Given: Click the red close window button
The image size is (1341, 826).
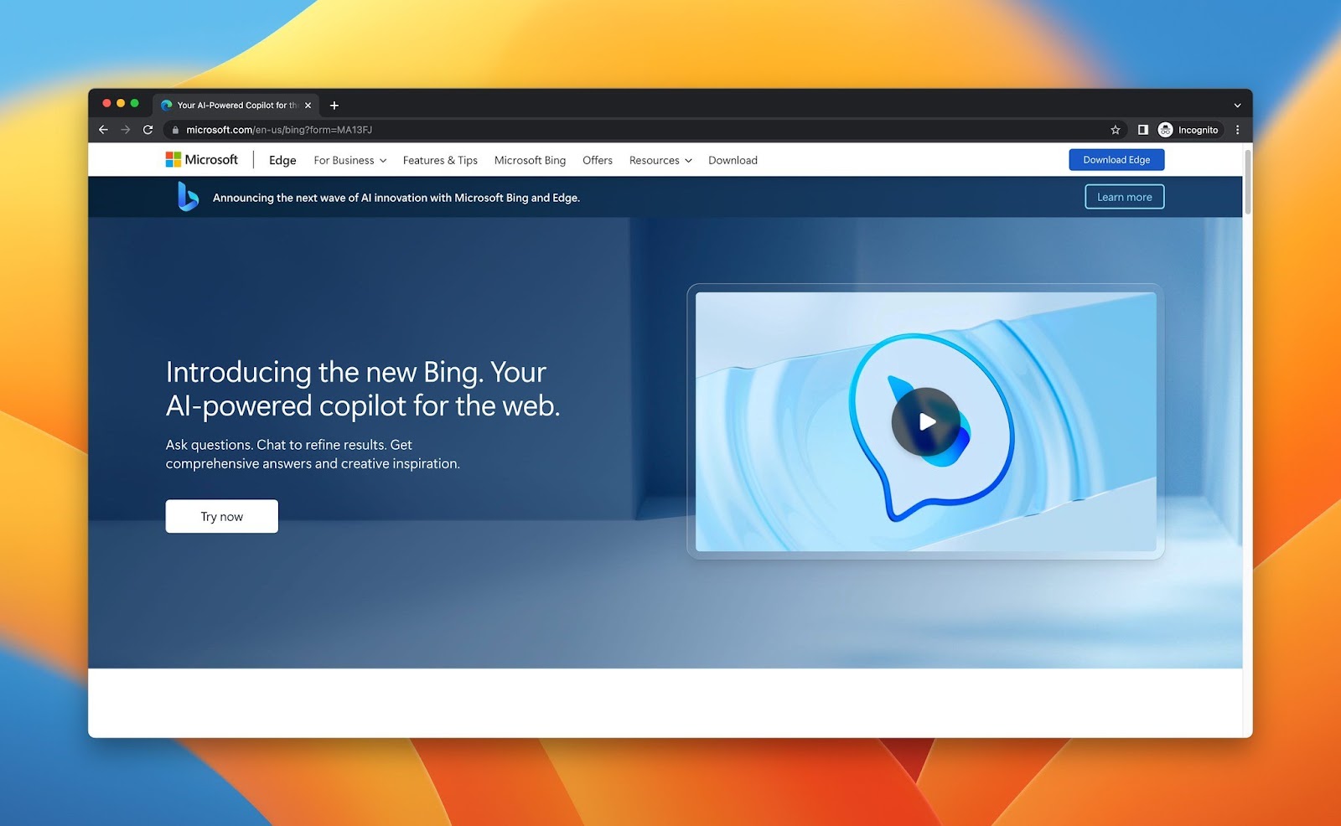Looking at the screenshot, I should (x=106, y=103).
